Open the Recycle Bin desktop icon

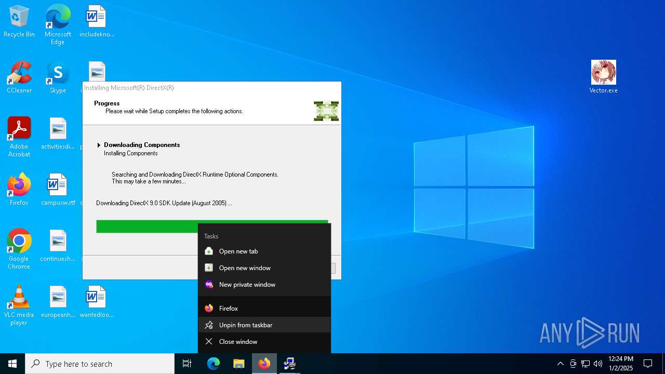click(x=19, y=22)
